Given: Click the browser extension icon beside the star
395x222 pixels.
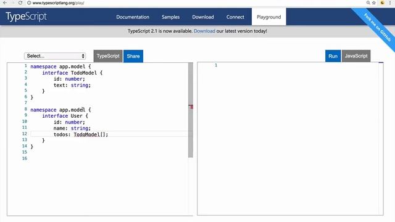Looking at the screenshot, I should click(x=383, y=2).
